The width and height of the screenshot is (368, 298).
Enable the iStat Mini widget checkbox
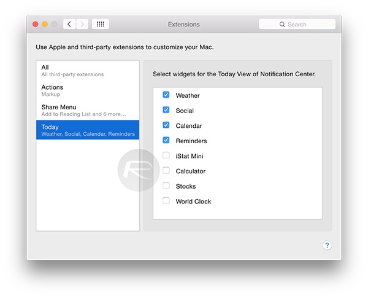(x=166, y=155)
